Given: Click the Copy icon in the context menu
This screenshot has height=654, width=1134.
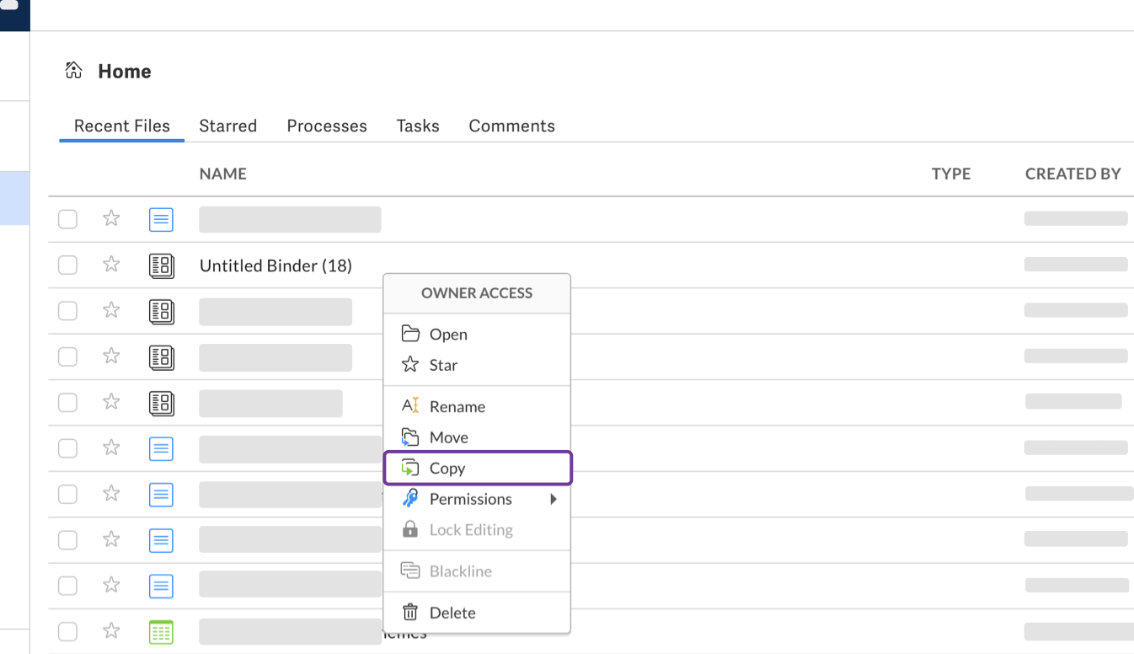Looking at the screenshot, I should coord(411,468).
